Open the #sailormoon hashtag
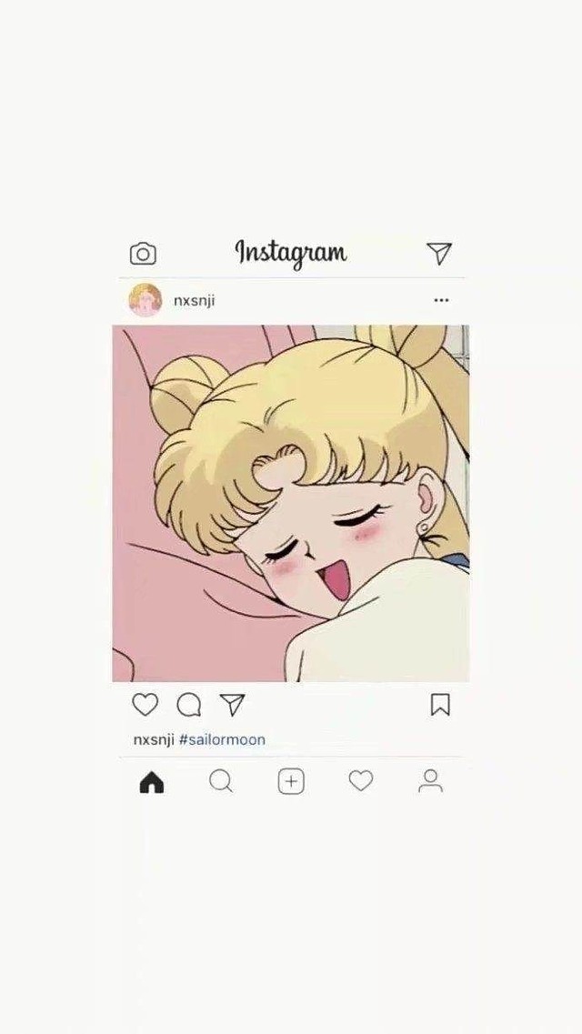This screenshot has width=582, height=1034. coord(222,740)
